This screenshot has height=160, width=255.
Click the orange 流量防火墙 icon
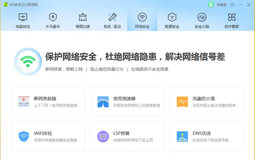pos(182,102)
